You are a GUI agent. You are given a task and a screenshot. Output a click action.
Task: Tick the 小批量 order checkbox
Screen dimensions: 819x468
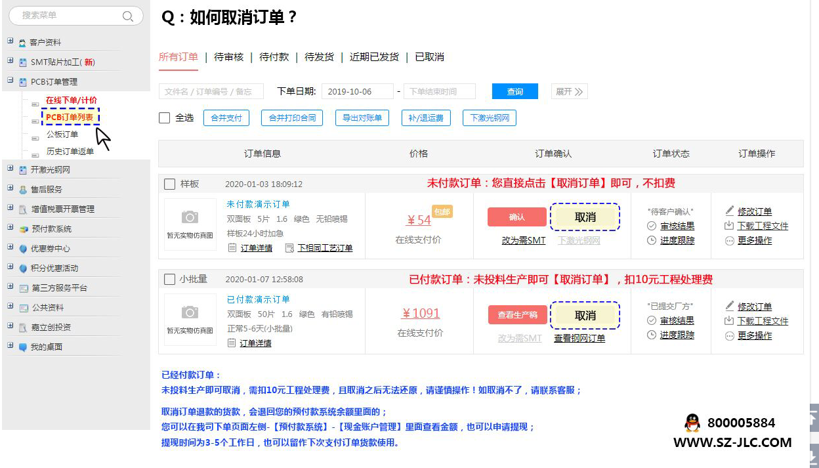169,279
